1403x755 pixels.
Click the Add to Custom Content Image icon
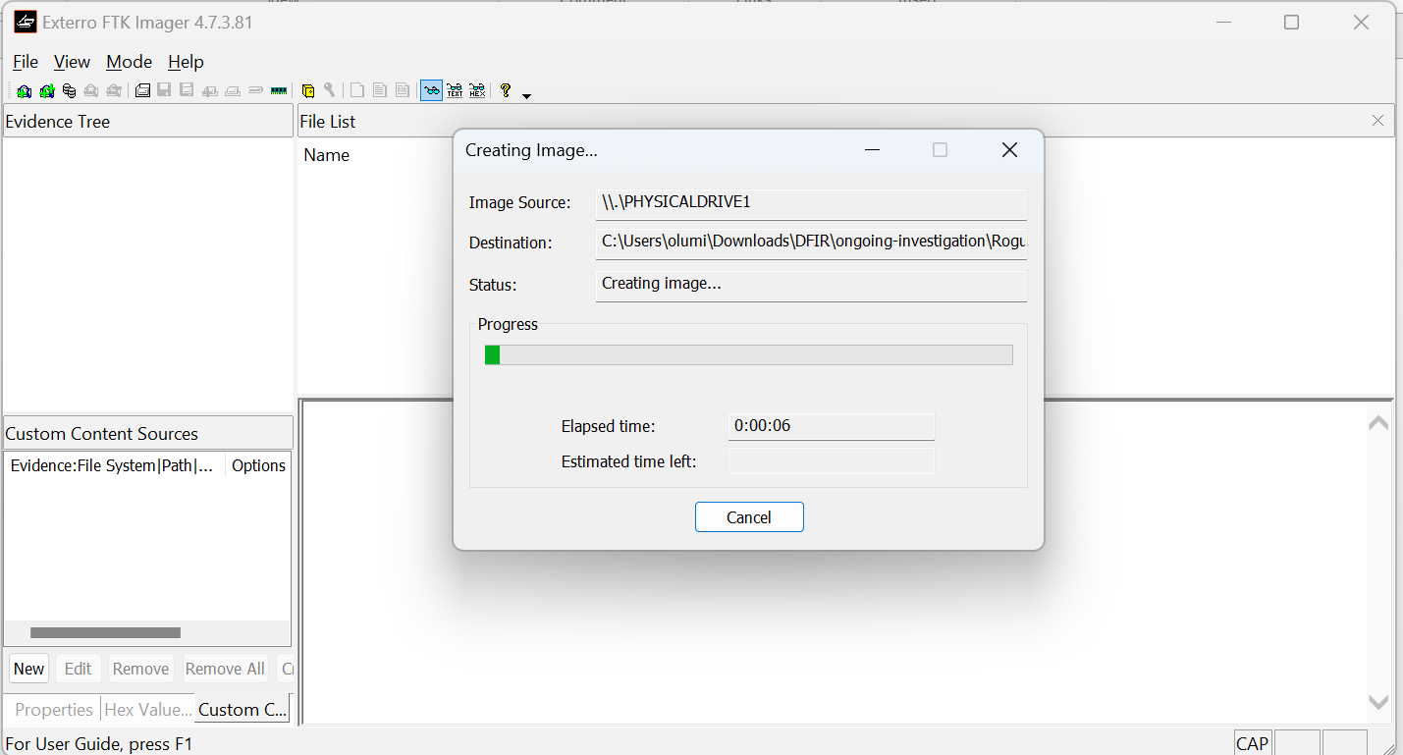pos(209,91)
